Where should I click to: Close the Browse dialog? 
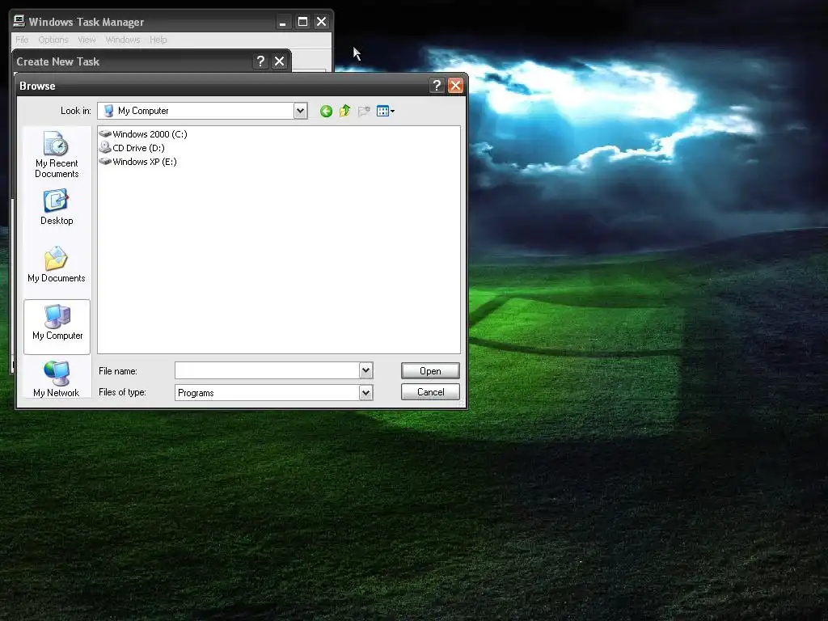point(455,86)
